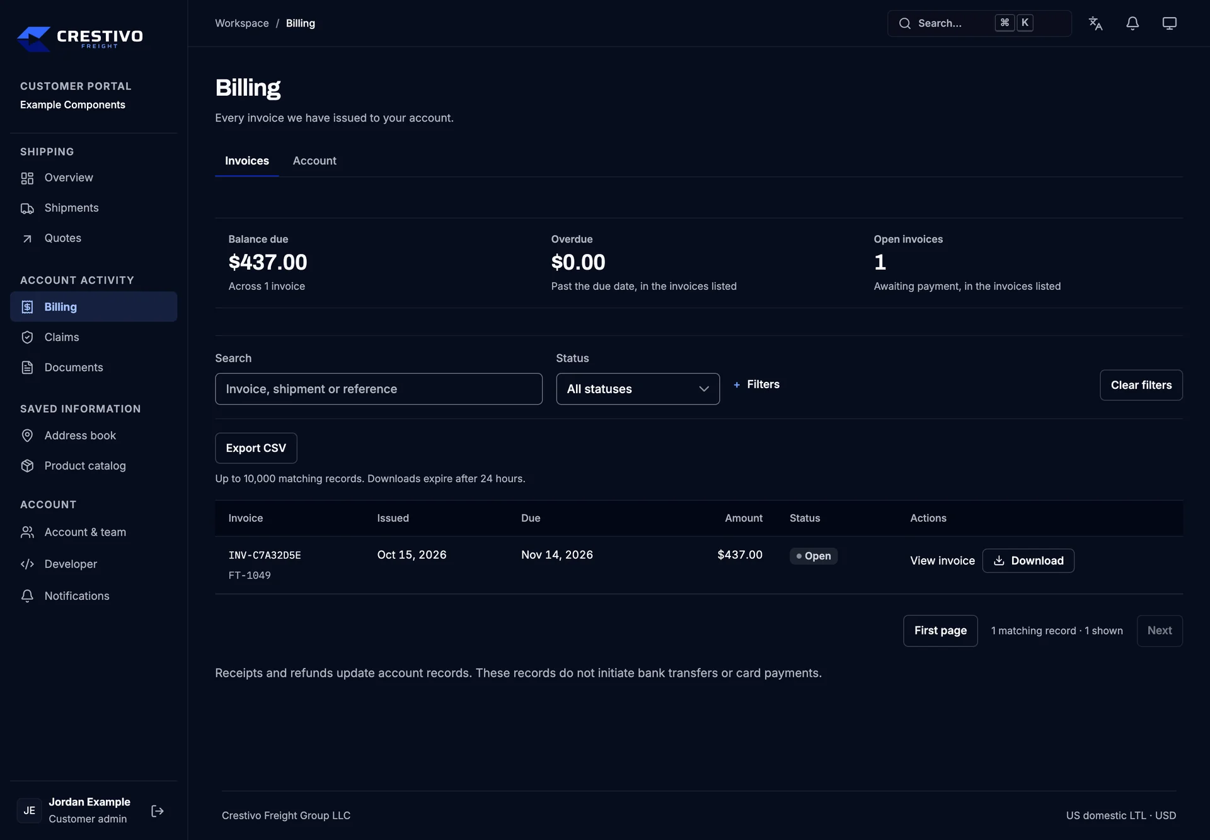1210x840 pixels.
Task: Click the Address book pin icon
Action: click(x=27, y=435)
